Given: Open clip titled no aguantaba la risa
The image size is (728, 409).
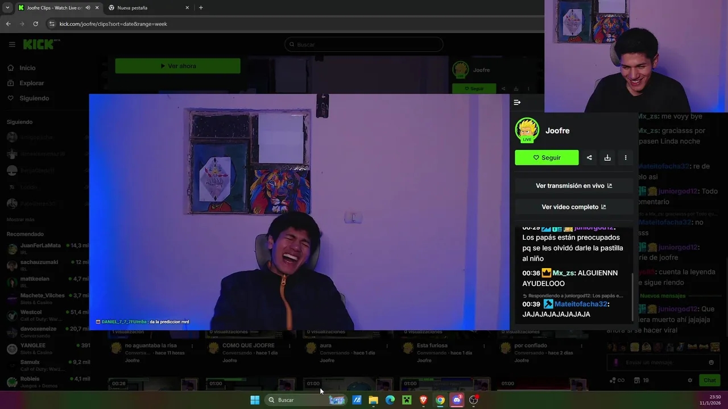Looking at the screenshot, I should 150,345.
